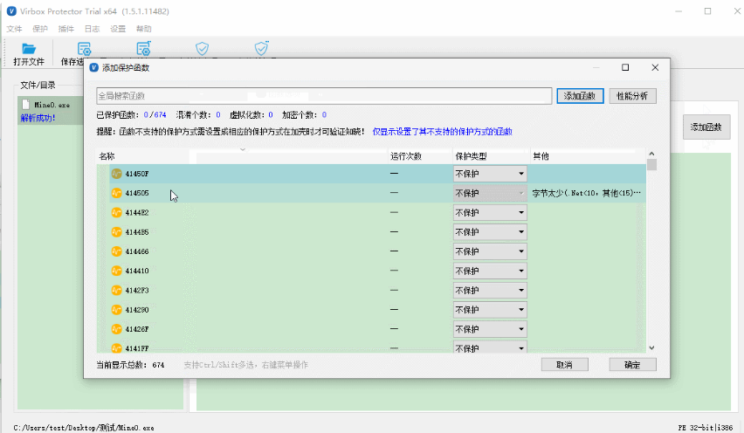Click the Mine0.exe path in status bar
The image size is (744, 433).
84,427
